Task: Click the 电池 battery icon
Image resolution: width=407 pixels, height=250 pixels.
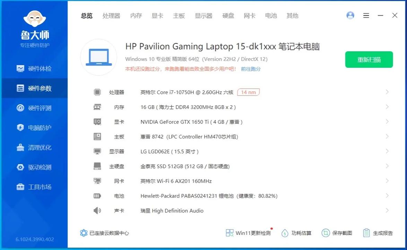Action: 97,196
